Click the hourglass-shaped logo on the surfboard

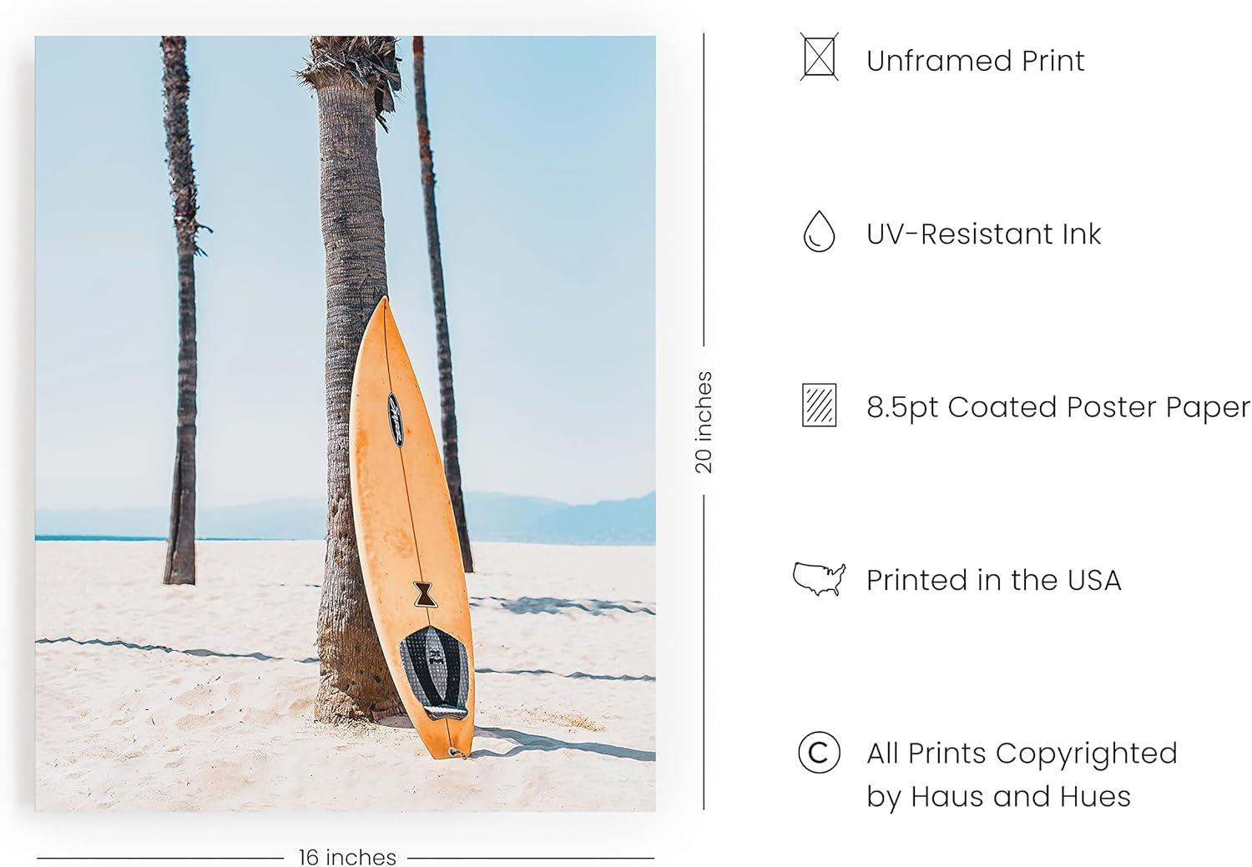pos(424,594)
